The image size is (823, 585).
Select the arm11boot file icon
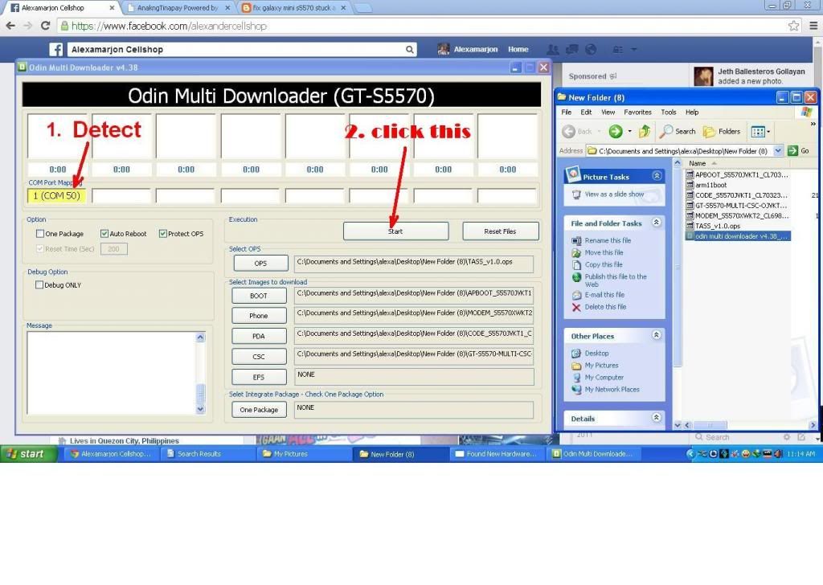pos(689,185)
